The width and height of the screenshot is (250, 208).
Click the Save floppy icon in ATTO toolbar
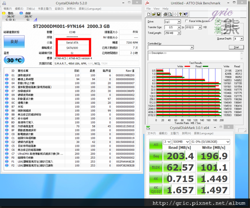[159, 14]
